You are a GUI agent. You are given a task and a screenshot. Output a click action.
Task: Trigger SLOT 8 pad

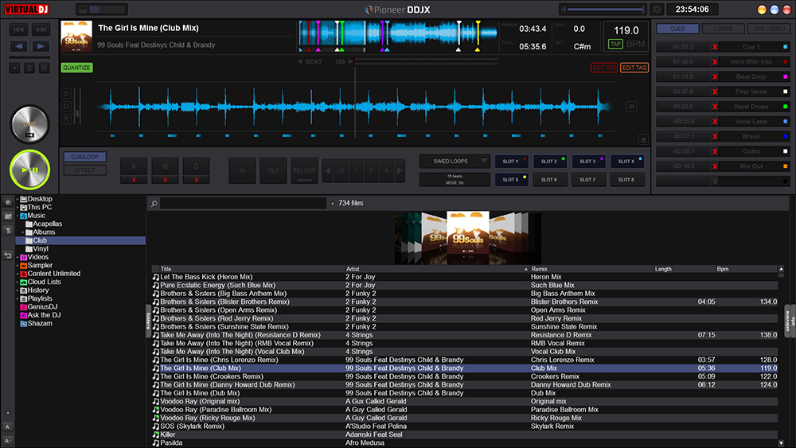(x=627, y=180)
